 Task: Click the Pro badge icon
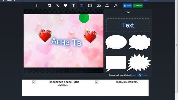(x=140, y=75)
